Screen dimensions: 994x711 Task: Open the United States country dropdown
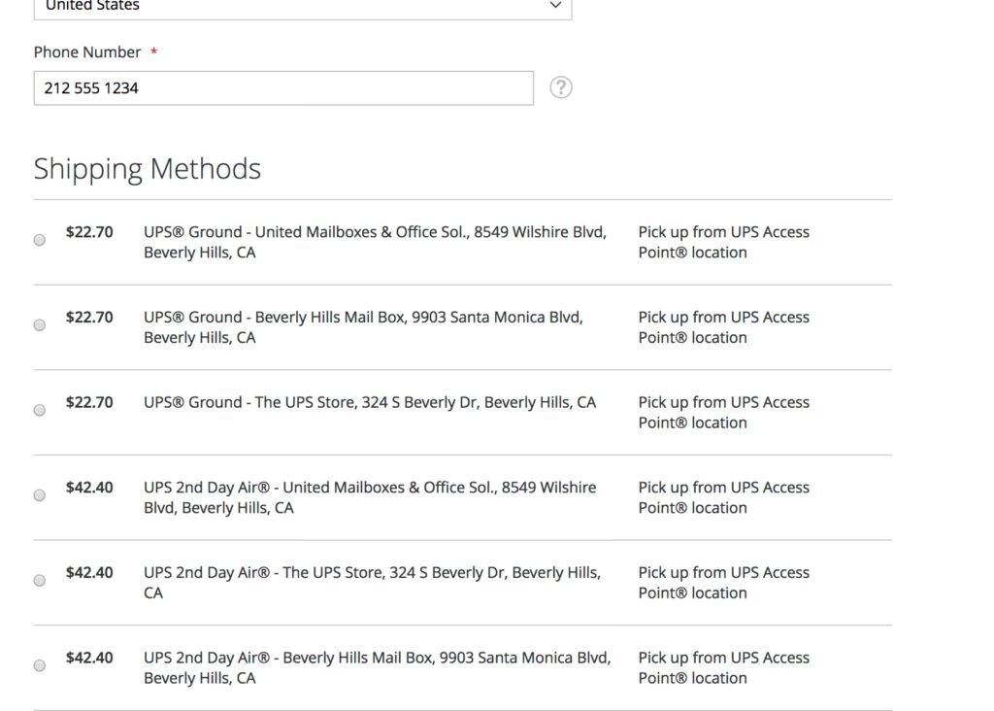(x=302, y=7)
